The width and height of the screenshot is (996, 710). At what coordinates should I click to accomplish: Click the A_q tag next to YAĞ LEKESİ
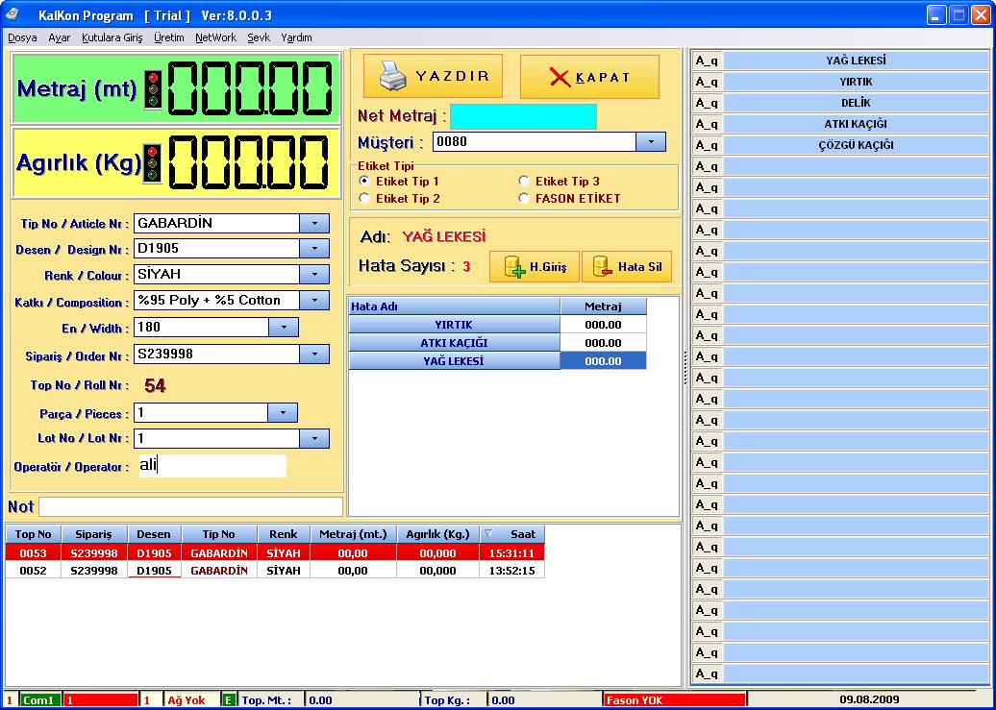point(707,61)
